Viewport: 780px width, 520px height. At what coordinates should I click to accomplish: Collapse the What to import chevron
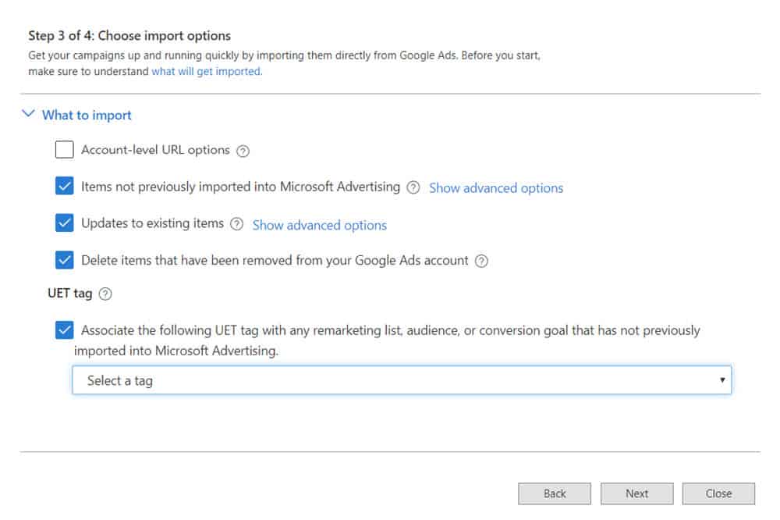click(28, 114)
